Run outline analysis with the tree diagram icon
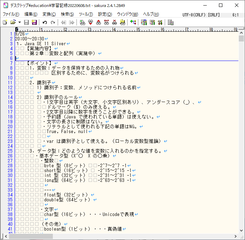 click(133, 22)
